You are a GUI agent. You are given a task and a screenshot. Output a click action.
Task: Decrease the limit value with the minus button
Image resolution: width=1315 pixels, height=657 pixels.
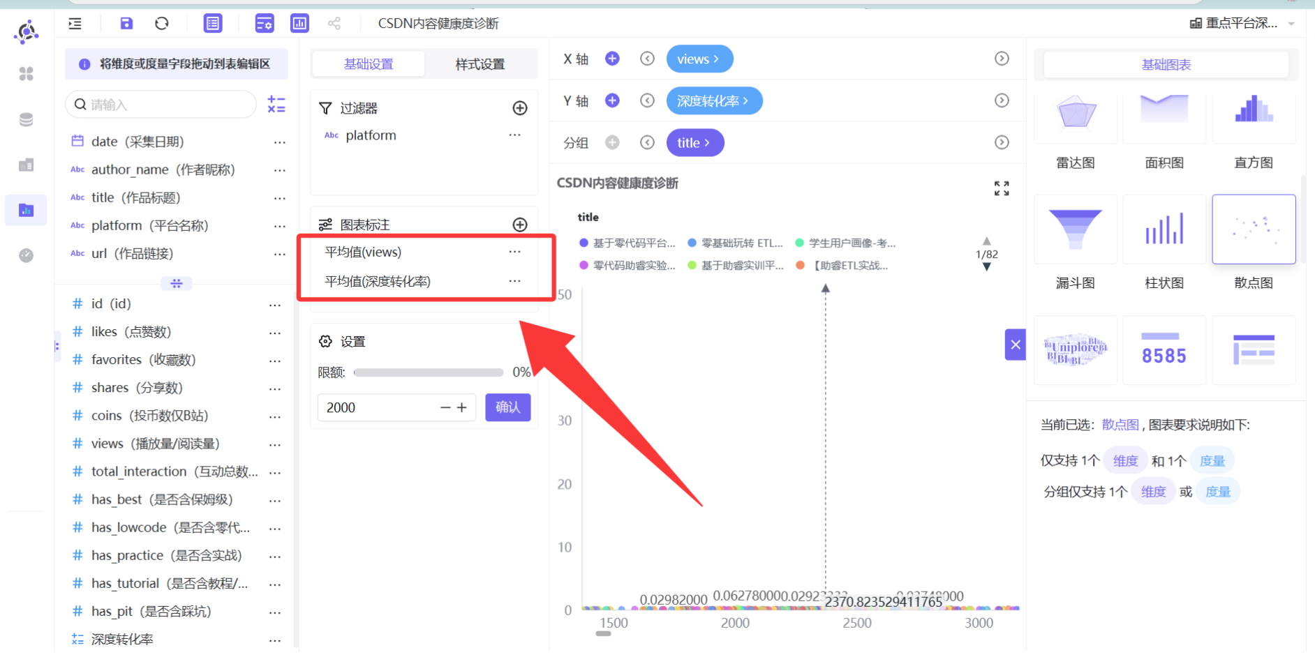click(x=445, y=408)
